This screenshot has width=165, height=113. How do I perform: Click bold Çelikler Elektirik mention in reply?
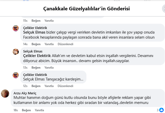click(x=37, y=56)
